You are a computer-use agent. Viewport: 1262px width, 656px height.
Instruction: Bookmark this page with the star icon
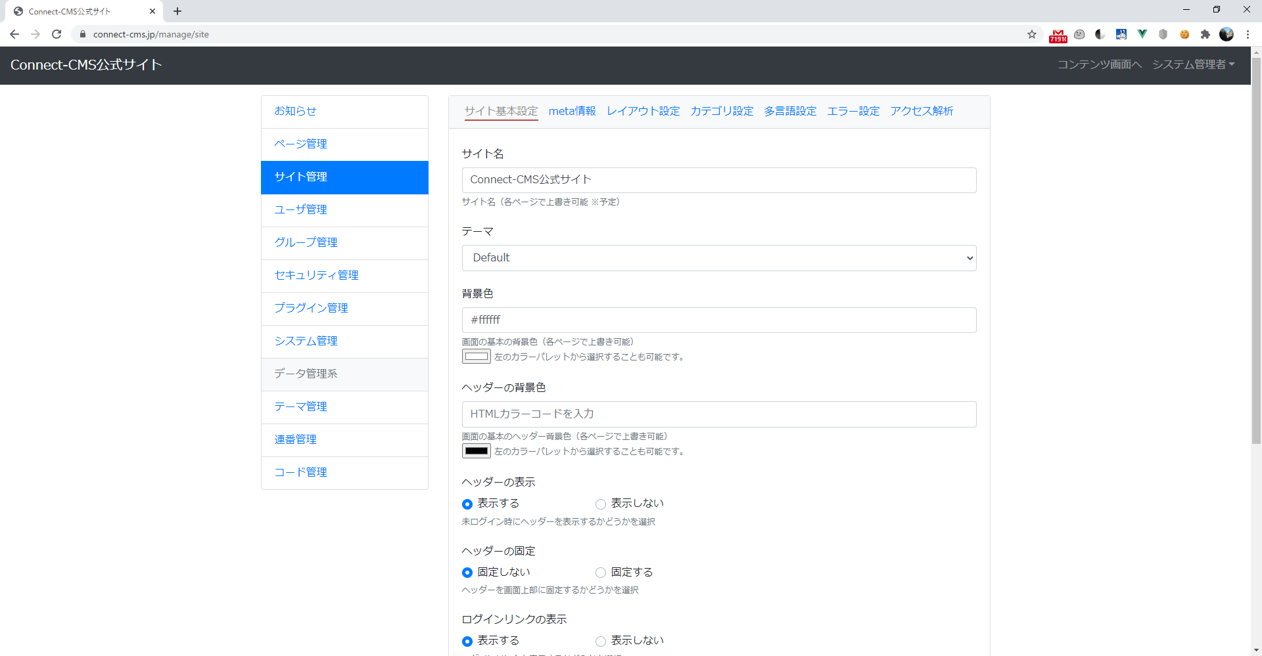[1031, 33]
